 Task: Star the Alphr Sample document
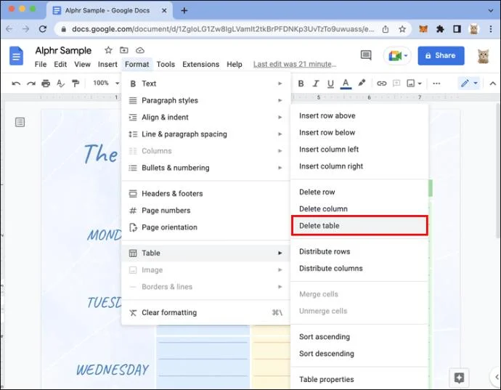point(108,50)
